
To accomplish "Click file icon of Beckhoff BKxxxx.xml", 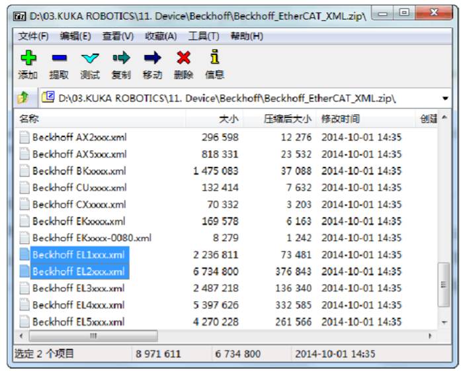I will coord(24,171).
